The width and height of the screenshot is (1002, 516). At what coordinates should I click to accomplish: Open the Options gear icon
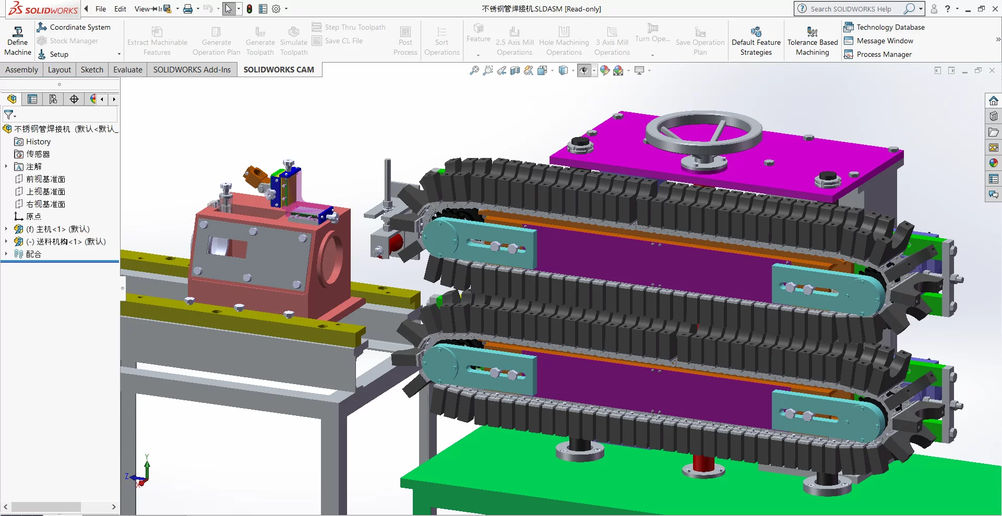pos(276,9)
